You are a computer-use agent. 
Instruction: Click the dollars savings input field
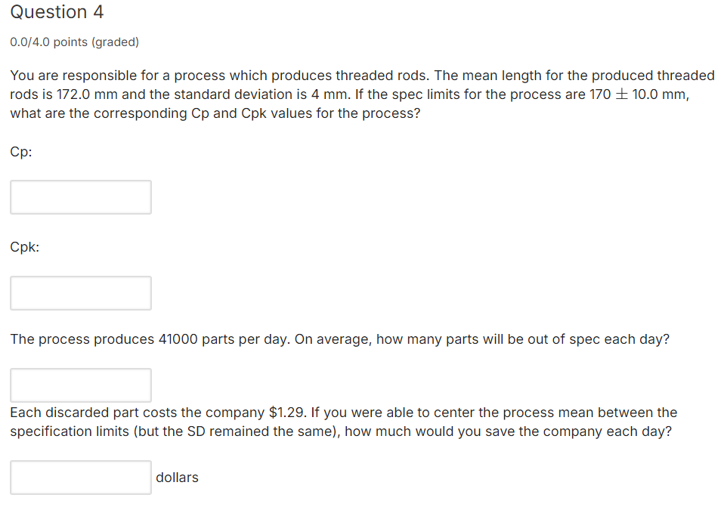(x=80, y=477)
